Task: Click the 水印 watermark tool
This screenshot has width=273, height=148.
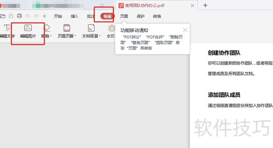Action: 111,31
